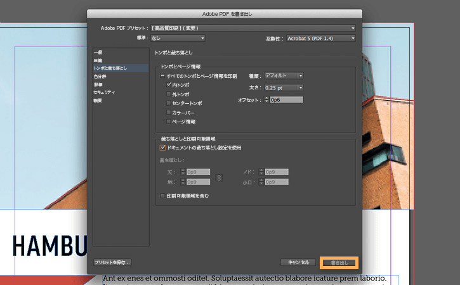Click the キャンセル button
This screenshot has height=285, width=460.
point(298,262)
